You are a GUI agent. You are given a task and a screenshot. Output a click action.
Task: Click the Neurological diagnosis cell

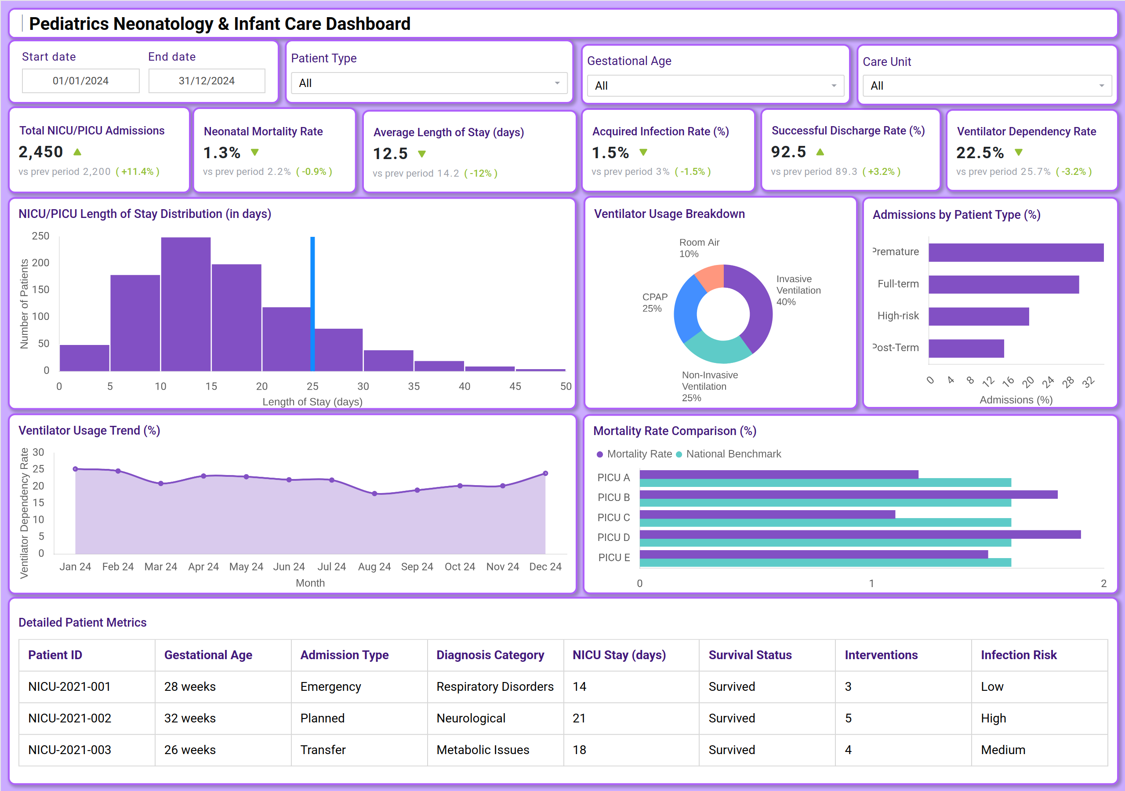pyautogui.click(x=495, y=718)
